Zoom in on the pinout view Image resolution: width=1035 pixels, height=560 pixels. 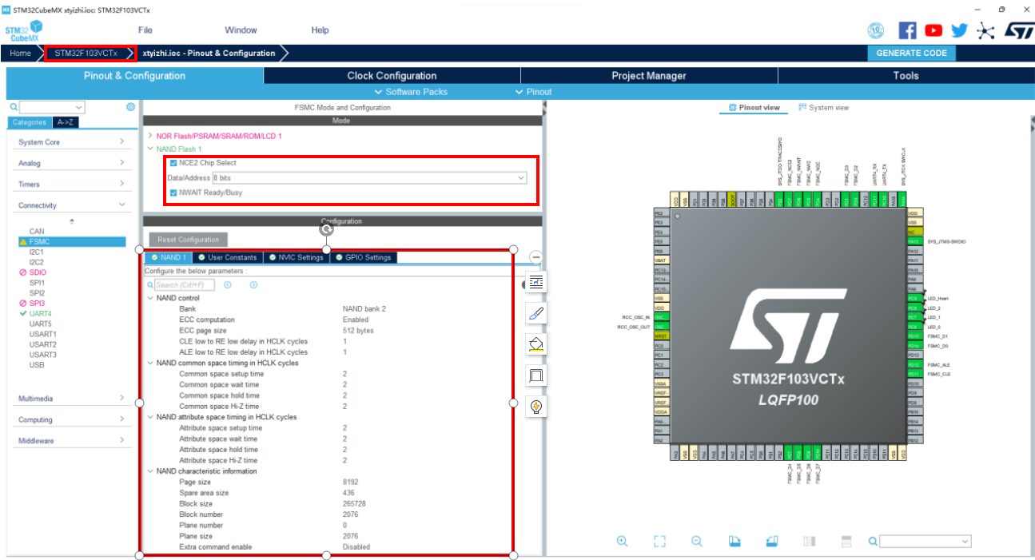point(622,541)
